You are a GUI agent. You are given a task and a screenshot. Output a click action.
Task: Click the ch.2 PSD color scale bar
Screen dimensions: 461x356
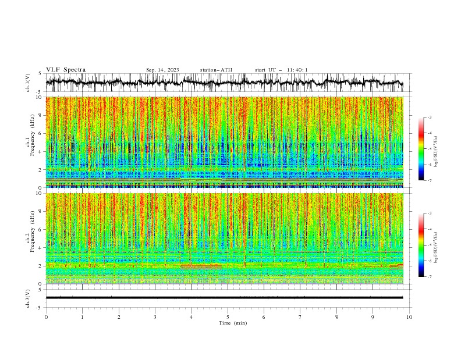point(421,245)
